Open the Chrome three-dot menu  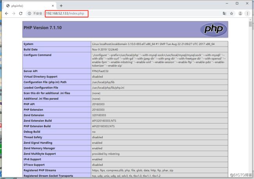pos(247,13)
